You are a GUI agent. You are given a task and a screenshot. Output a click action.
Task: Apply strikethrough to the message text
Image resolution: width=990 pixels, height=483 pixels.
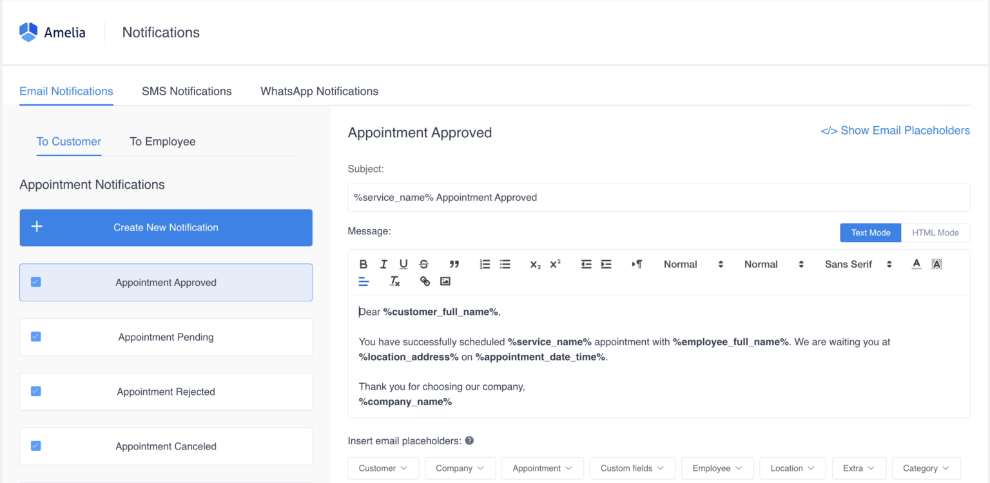[x=423, y=264]
